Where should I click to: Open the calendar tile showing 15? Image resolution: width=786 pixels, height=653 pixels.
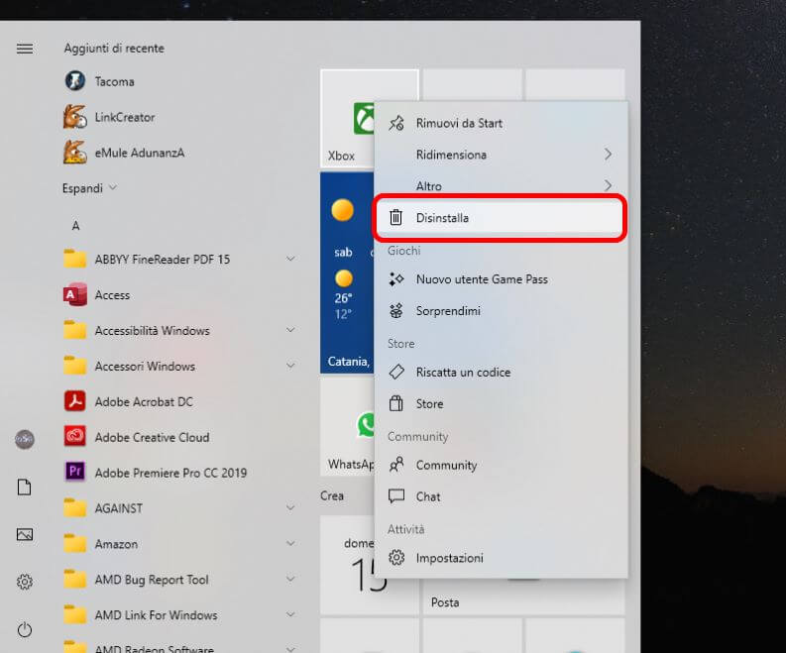tap(347, 567)
